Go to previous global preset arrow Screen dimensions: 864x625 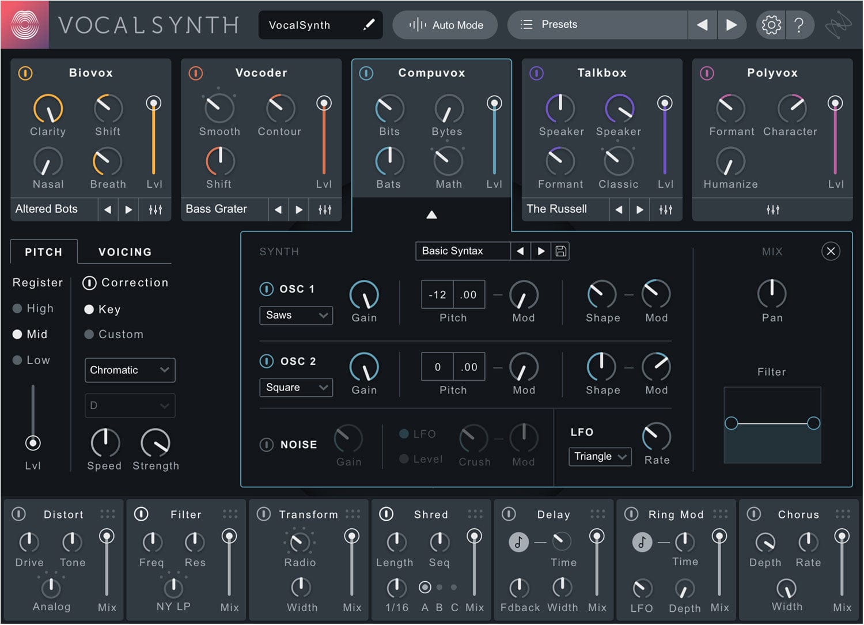pyautogui.click(x=702, y=25)
